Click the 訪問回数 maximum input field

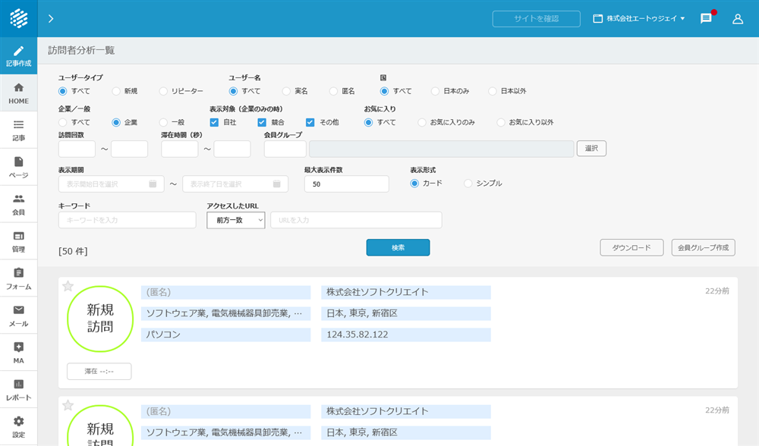coord(129,149)
